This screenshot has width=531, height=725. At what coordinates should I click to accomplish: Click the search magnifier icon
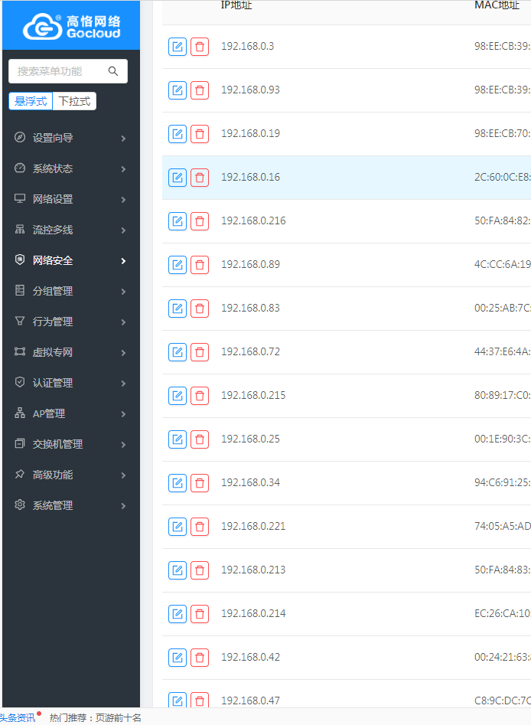(x=113, y=71)
